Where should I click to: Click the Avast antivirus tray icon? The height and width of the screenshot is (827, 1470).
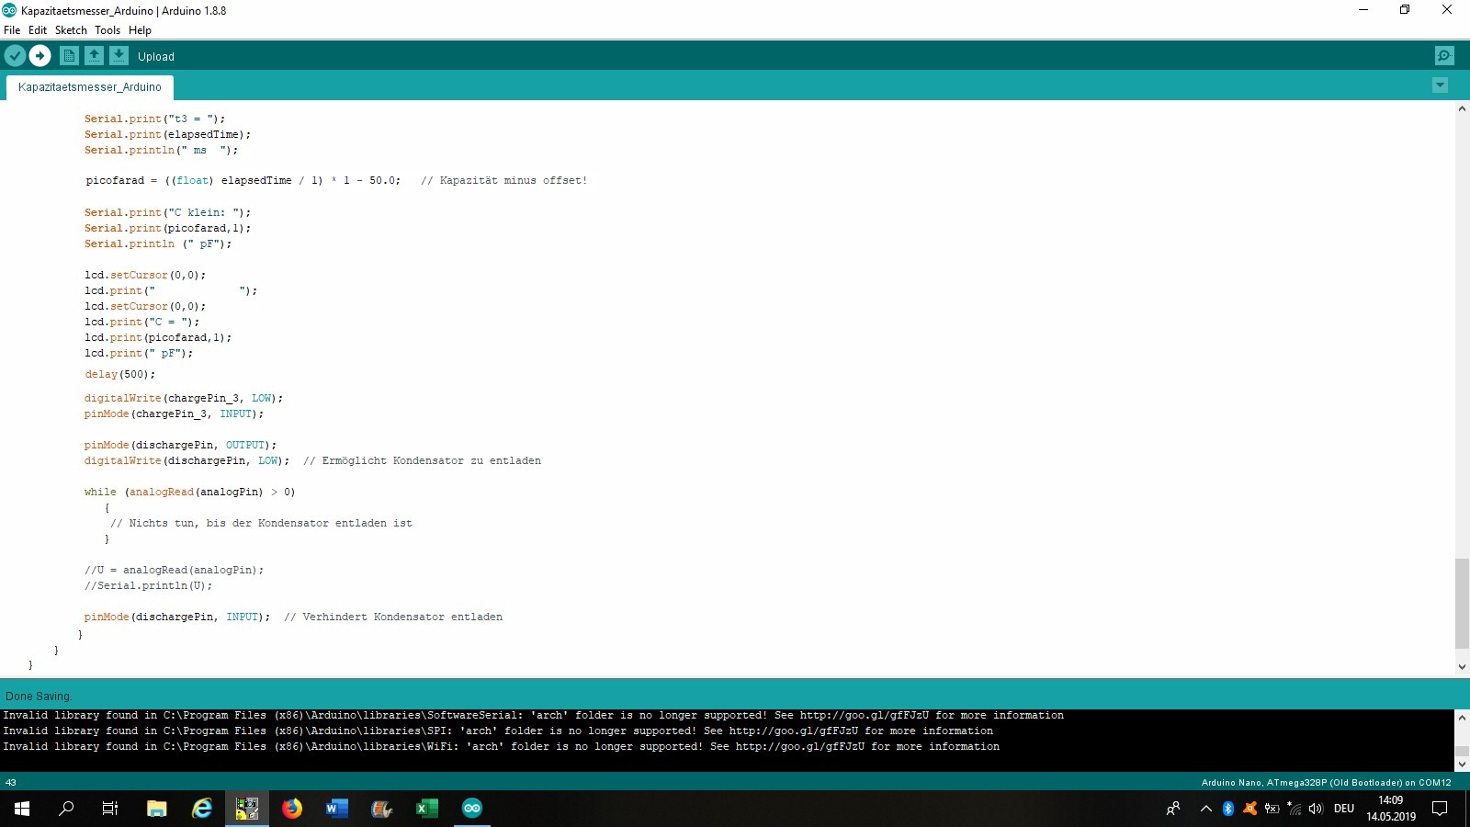pos(1249,809)
